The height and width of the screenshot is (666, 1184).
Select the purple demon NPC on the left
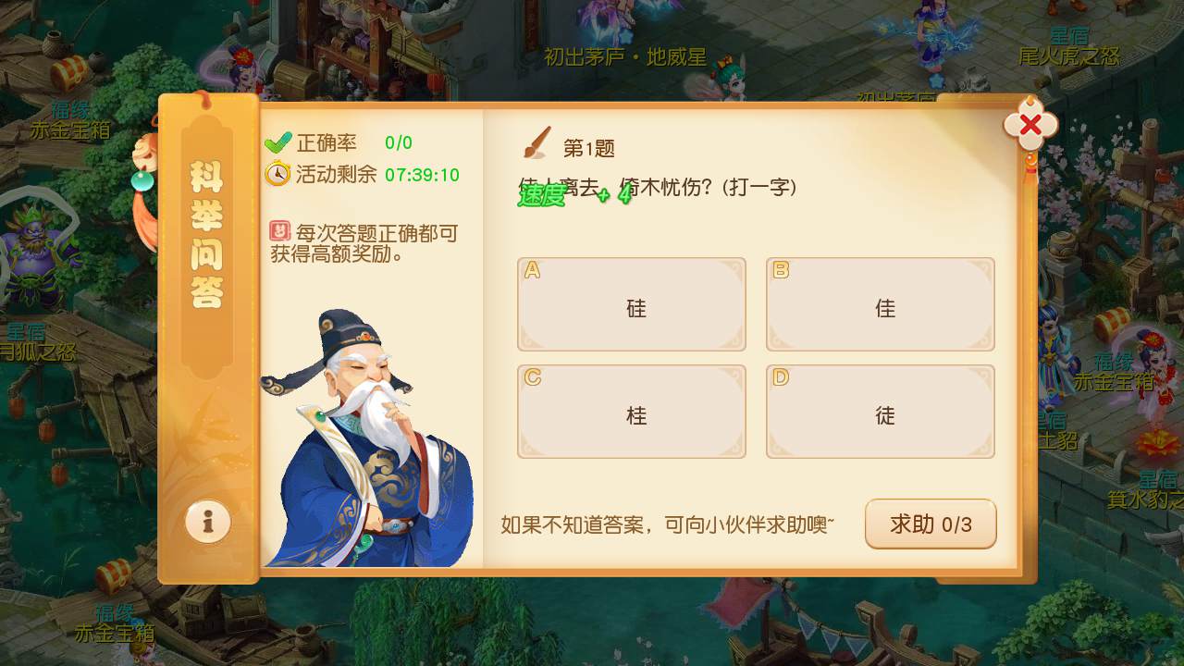pyautogui.click(x=39, y=257)
